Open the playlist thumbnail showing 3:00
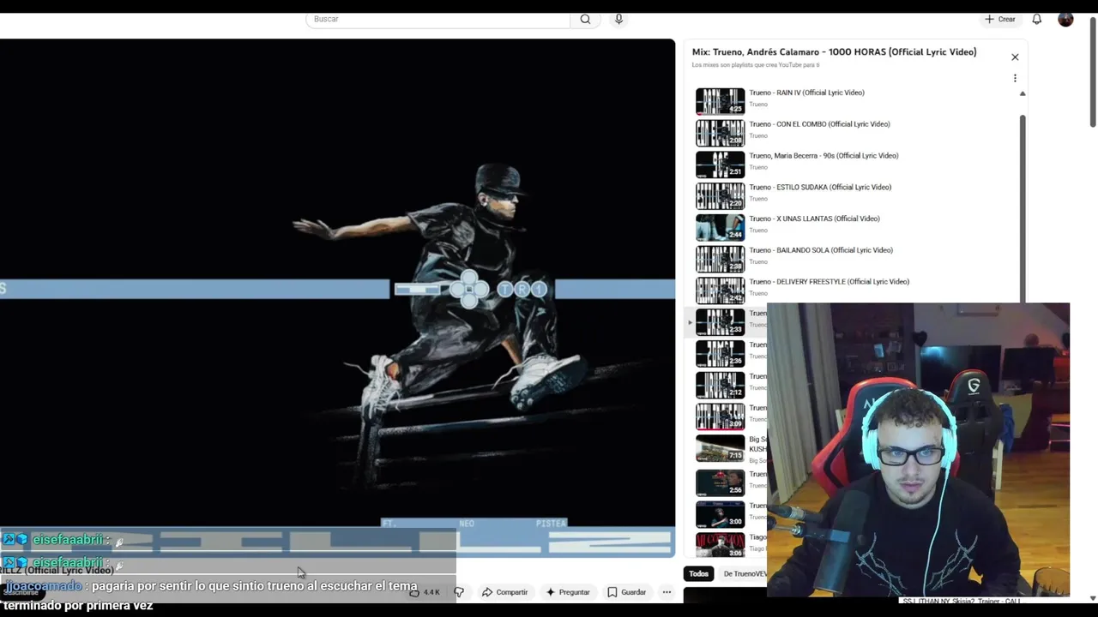 [720, 514]
